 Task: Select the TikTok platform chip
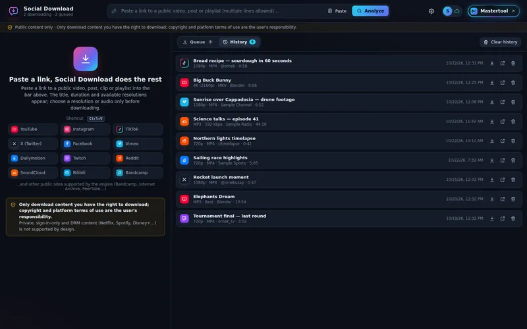point(138,129)
